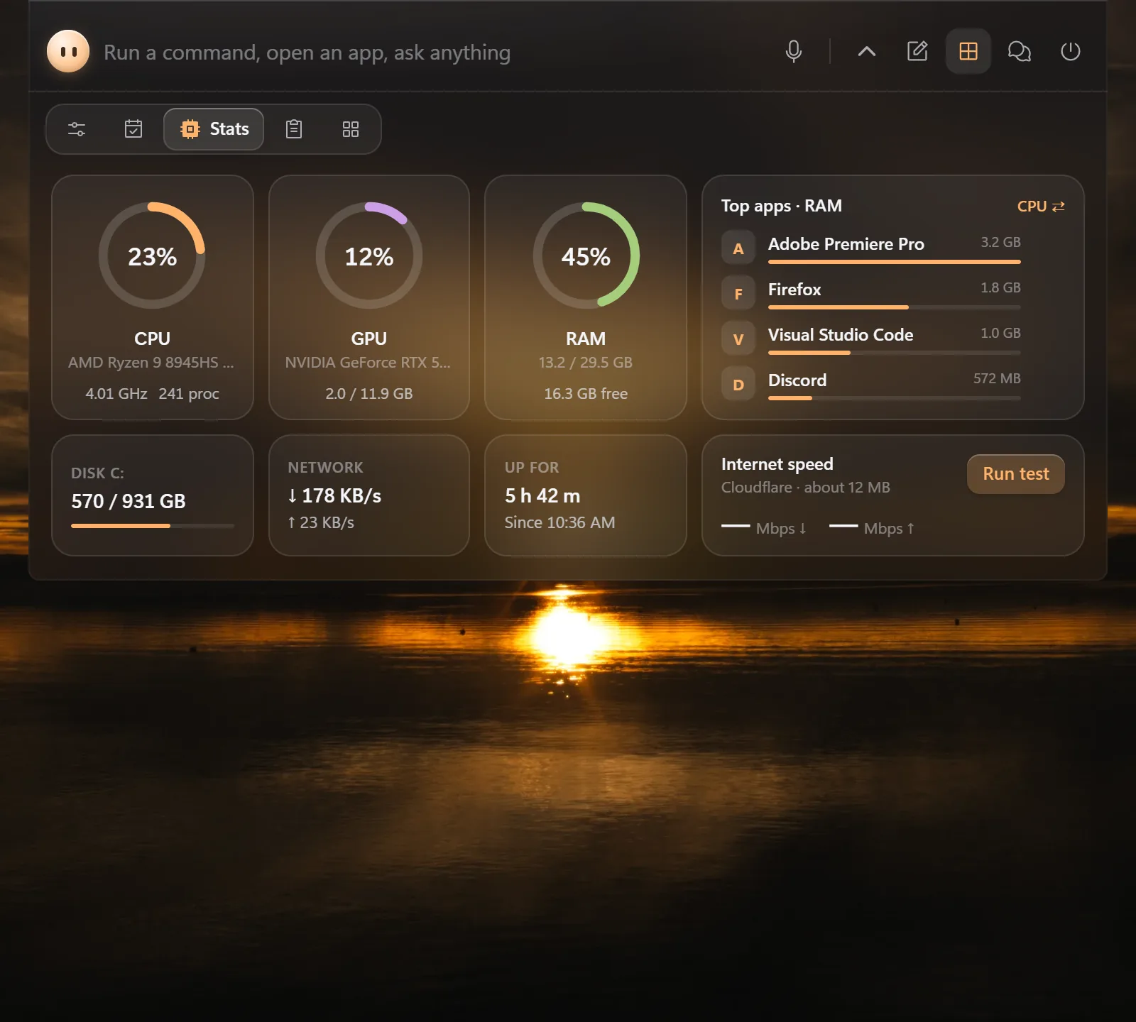Select the RAM 45% gauge card
This screenshot has height=1022, width=1136.
click(x=586, y=297)
